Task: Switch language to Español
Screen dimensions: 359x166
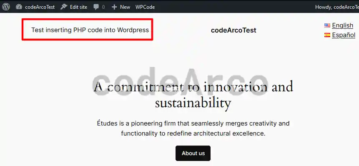Action: click(x=344, y=35)
